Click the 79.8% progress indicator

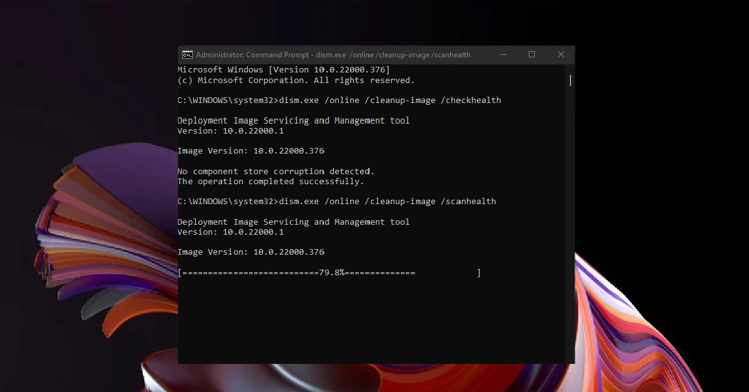point(332,273)
